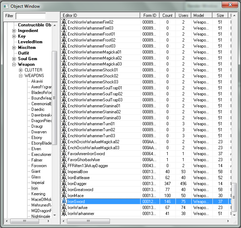Collapse the WEAPONS subfolder
The width and height of the screenshot is (241, 228).
coord(21,76)
